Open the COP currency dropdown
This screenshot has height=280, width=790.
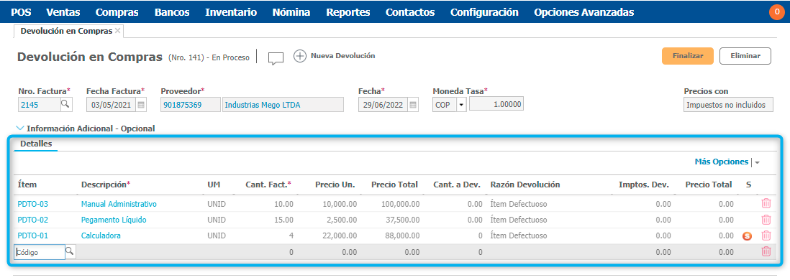click(461, 105)
